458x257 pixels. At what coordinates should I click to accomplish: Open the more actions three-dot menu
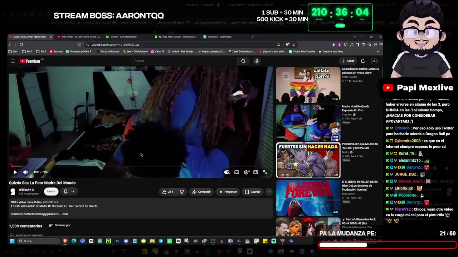269,192
